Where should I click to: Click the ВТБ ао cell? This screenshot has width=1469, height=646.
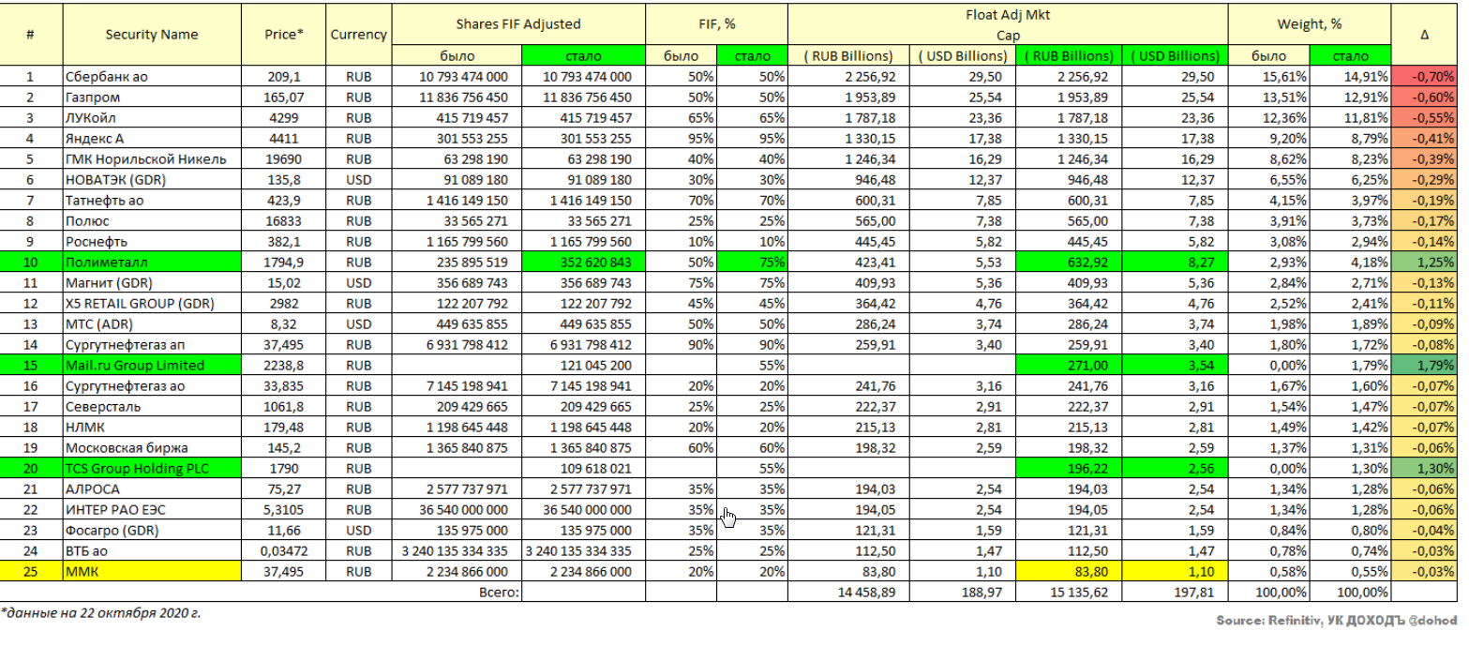coord(151,550)
